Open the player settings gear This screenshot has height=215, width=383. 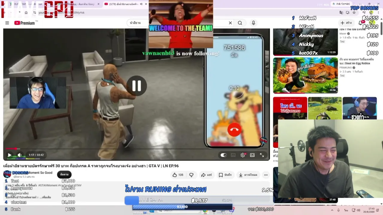(x=243, y=155)
